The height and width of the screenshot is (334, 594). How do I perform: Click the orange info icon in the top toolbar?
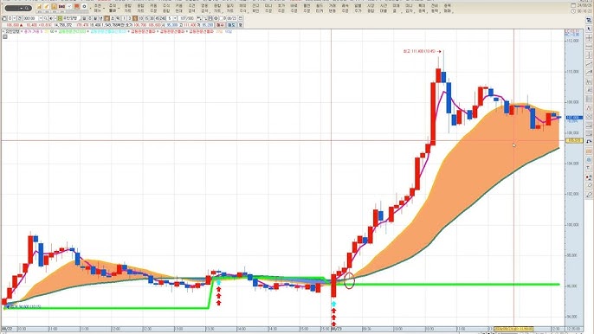pyautogui.click(x=54, y=7)
